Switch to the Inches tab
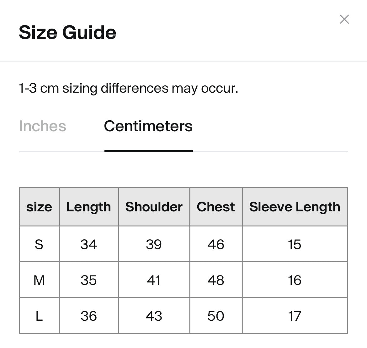 tap(42, 126)
